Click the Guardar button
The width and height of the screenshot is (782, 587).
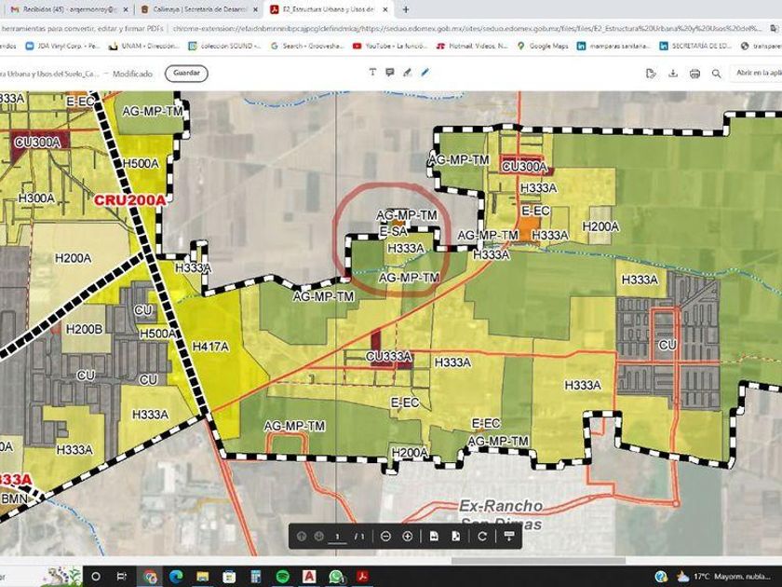click(x=186, y=73)
